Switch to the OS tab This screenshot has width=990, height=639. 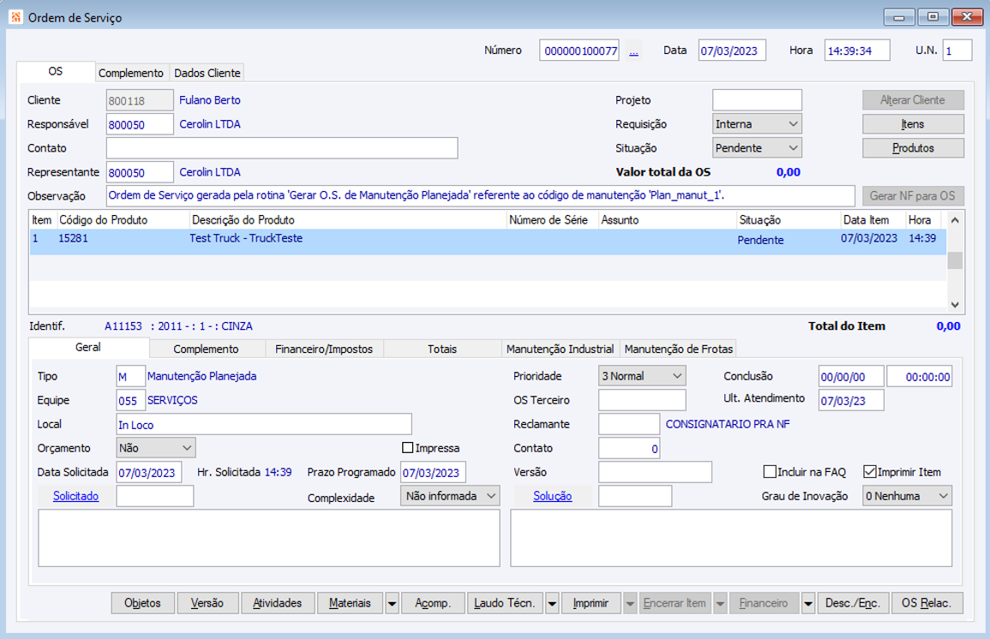[56, 71]
